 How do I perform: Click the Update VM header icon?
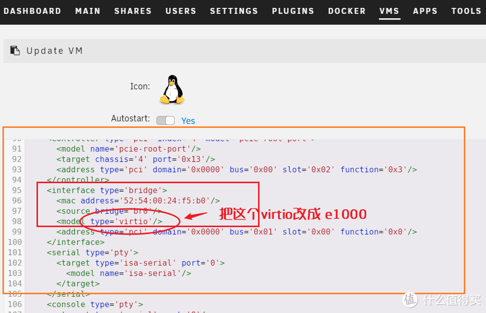pos(15,51)
